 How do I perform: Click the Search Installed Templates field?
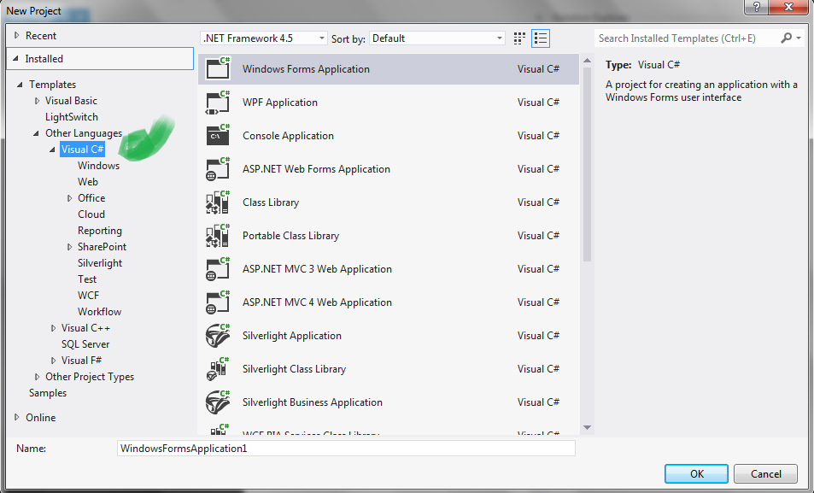pos(687,38)
